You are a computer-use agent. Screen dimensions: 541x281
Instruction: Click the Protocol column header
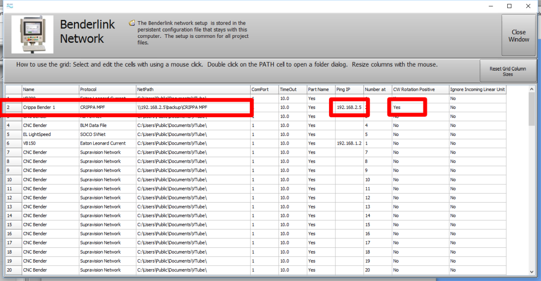[x=107, y=90]
